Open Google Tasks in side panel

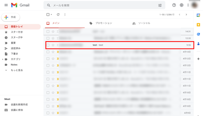pyautogui.click(x=198, y=34)
